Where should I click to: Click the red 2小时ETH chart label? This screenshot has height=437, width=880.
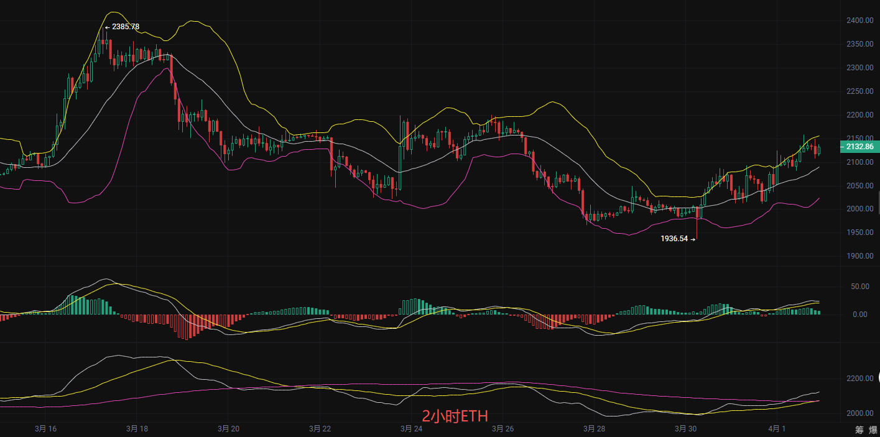click(455, 416)
